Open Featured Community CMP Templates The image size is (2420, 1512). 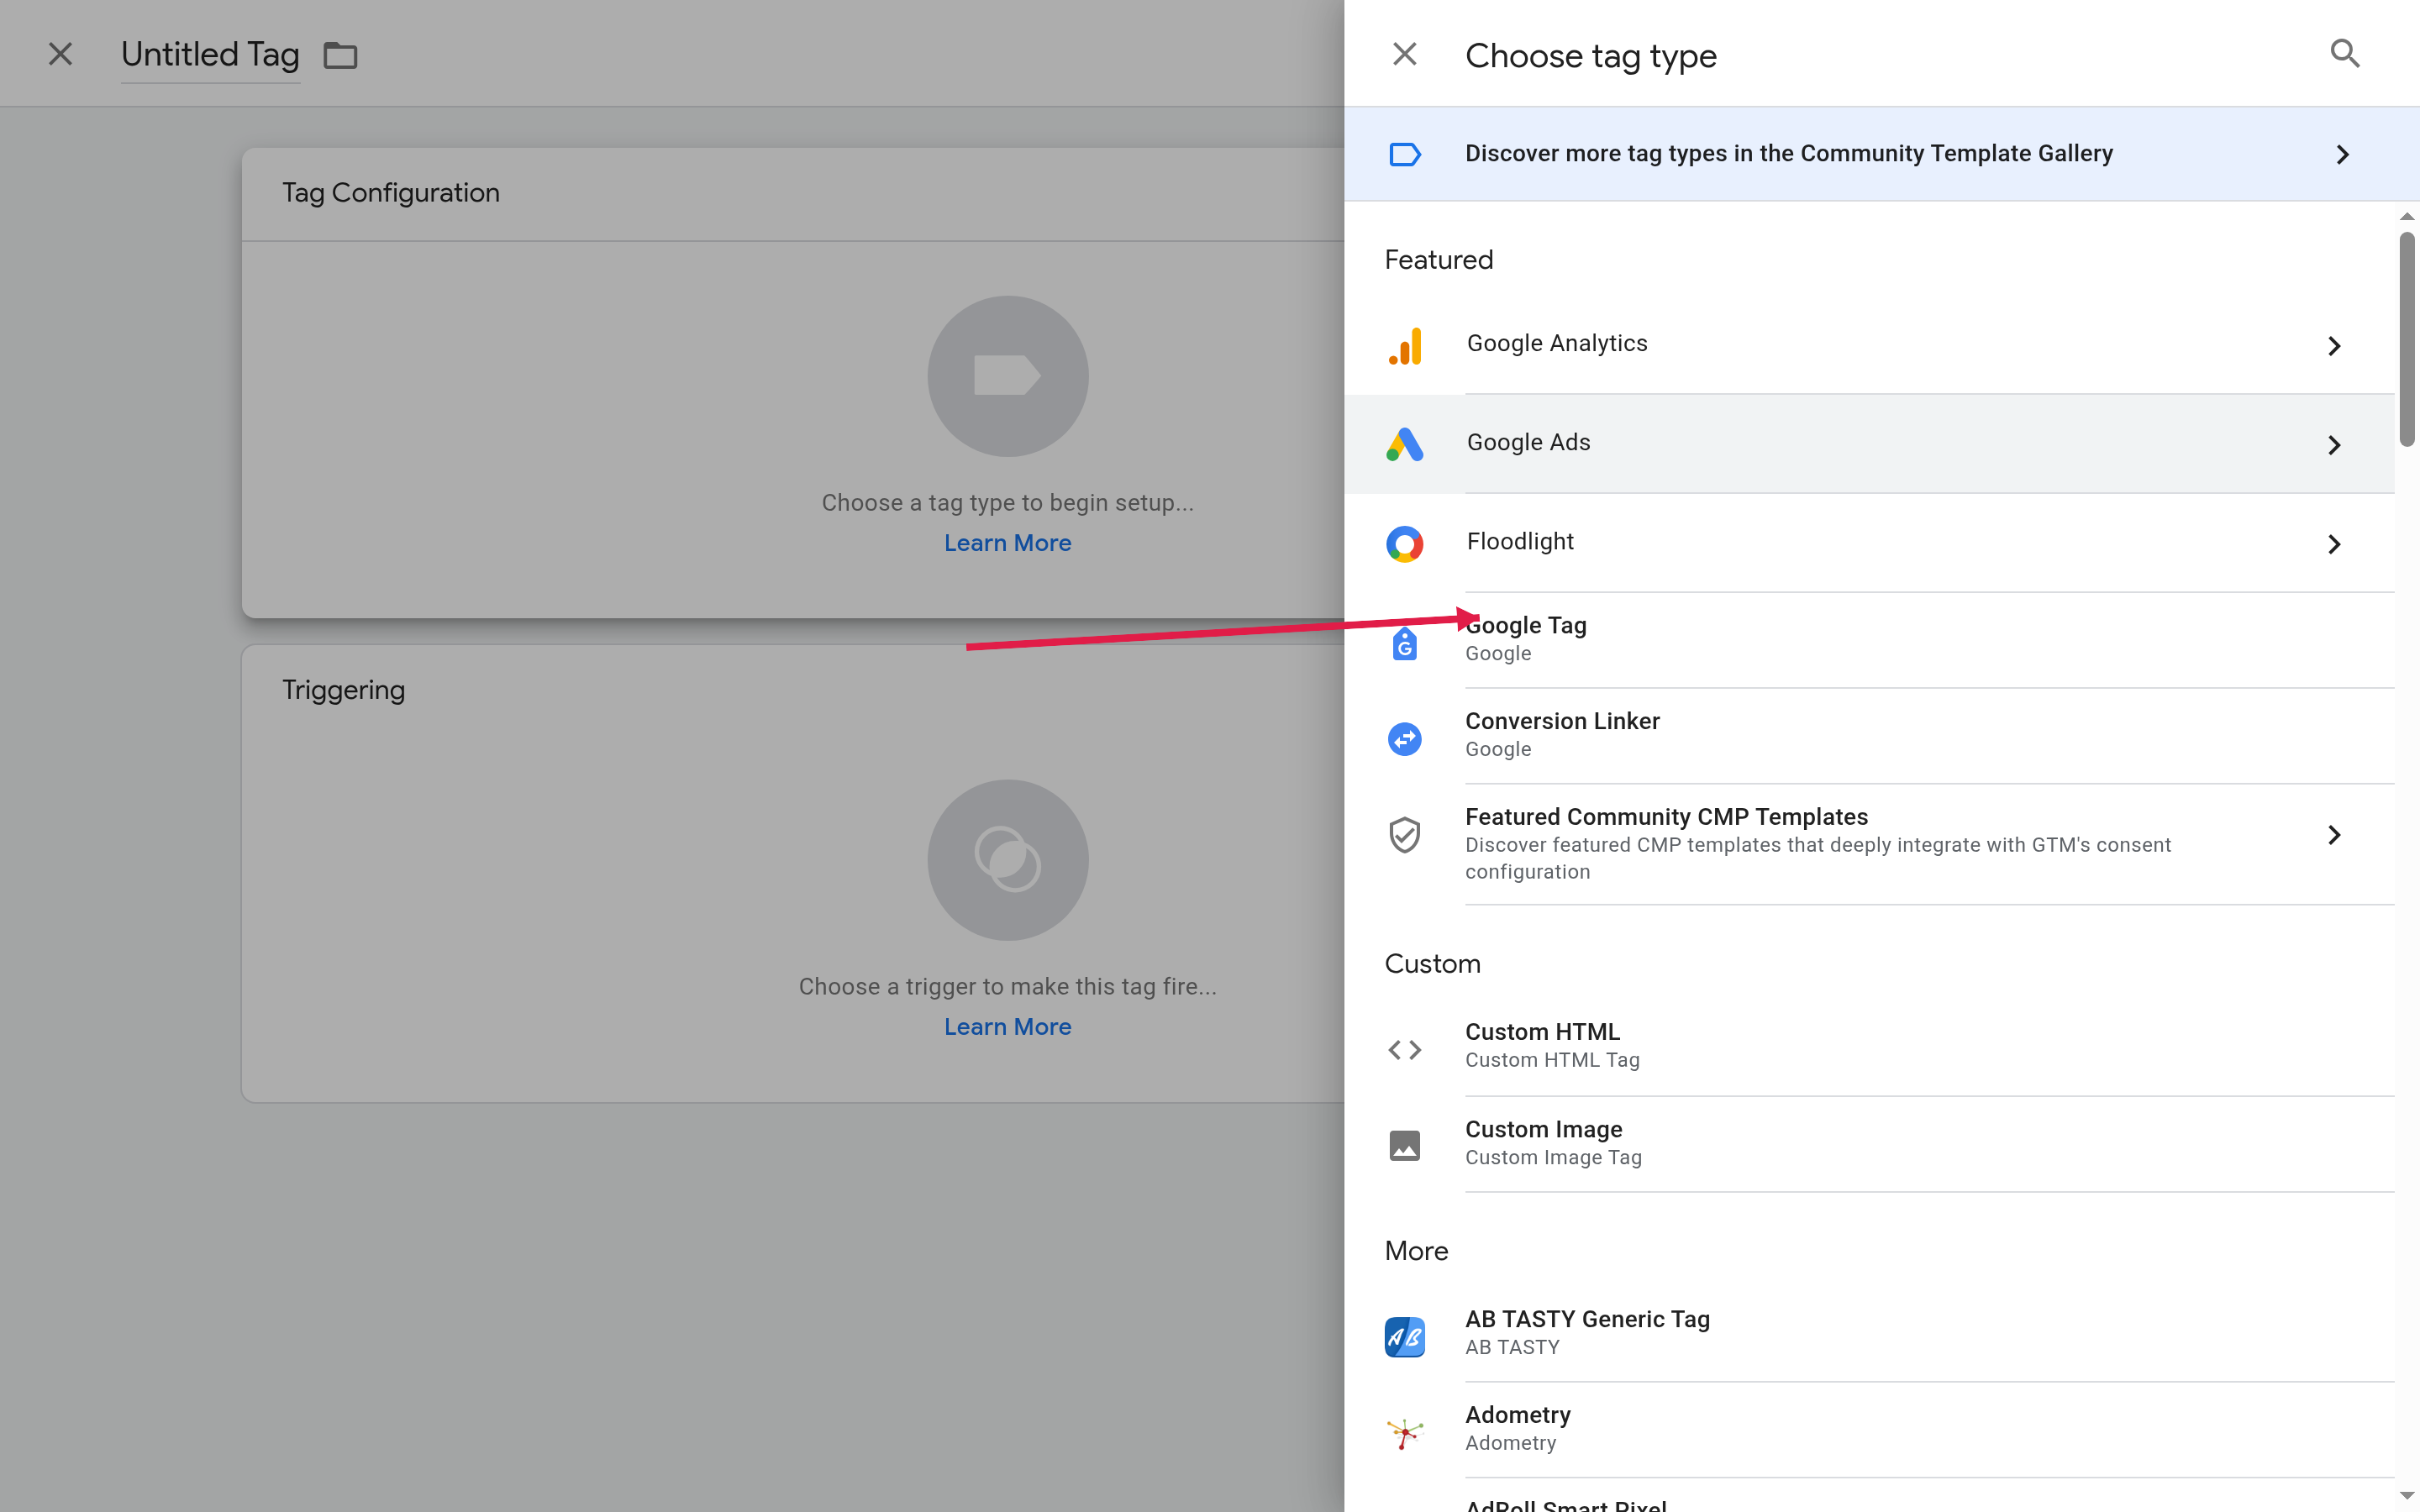point(1869,844)
